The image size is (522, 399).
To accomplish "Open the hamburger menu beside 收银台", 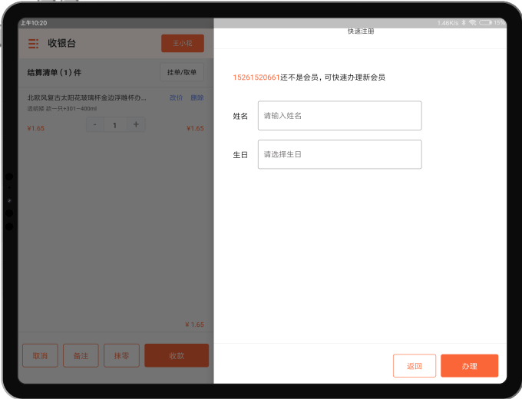I will point(34,44).
